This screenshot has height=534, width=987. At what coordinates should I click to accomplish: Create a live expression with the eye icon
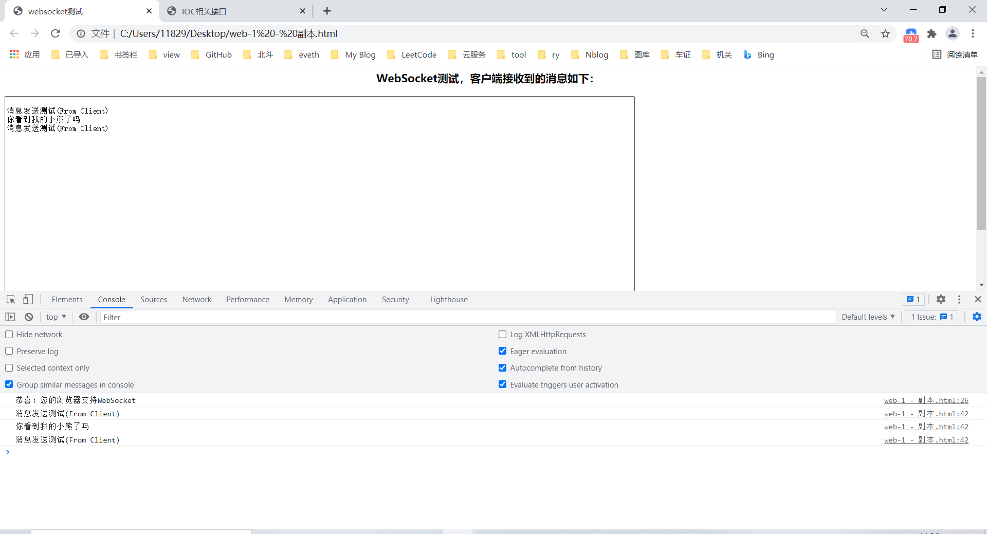84,317
